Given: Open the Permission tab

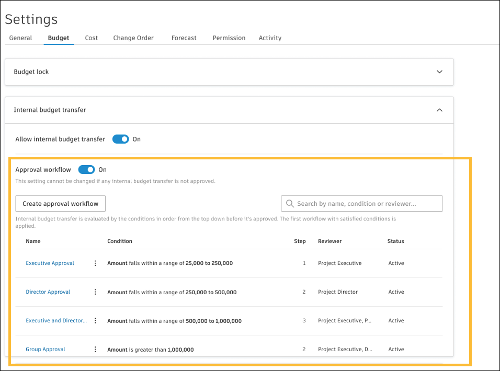Looking at the screenshot, I should tap(229, 38).
